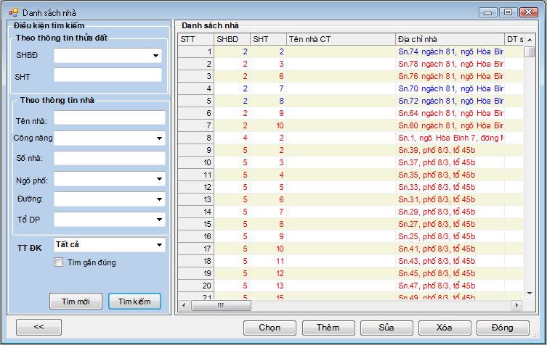Focus the SHT input field
Screen dimensions: 547x345
tap(108, 75)
